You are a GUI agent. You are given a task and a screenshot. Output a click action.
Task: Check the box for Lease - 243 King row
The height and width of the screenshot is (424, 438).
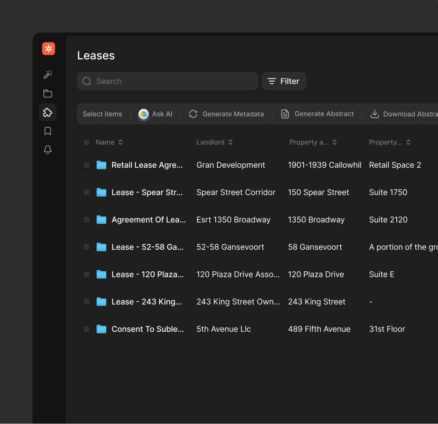click(x=86, y=302)
